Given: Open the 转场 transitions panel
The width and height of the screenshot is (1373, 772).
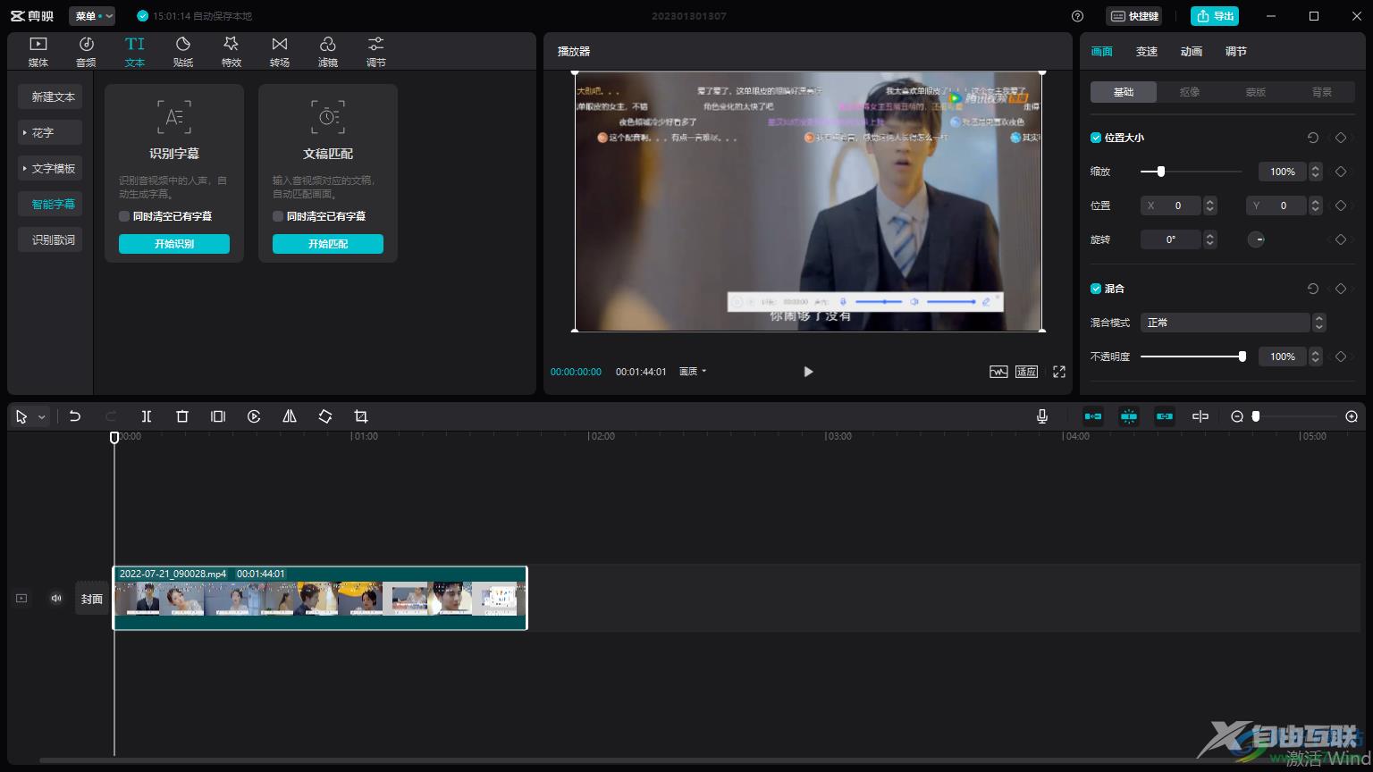Looking at the screenshot, I should (x=280, y=52).
